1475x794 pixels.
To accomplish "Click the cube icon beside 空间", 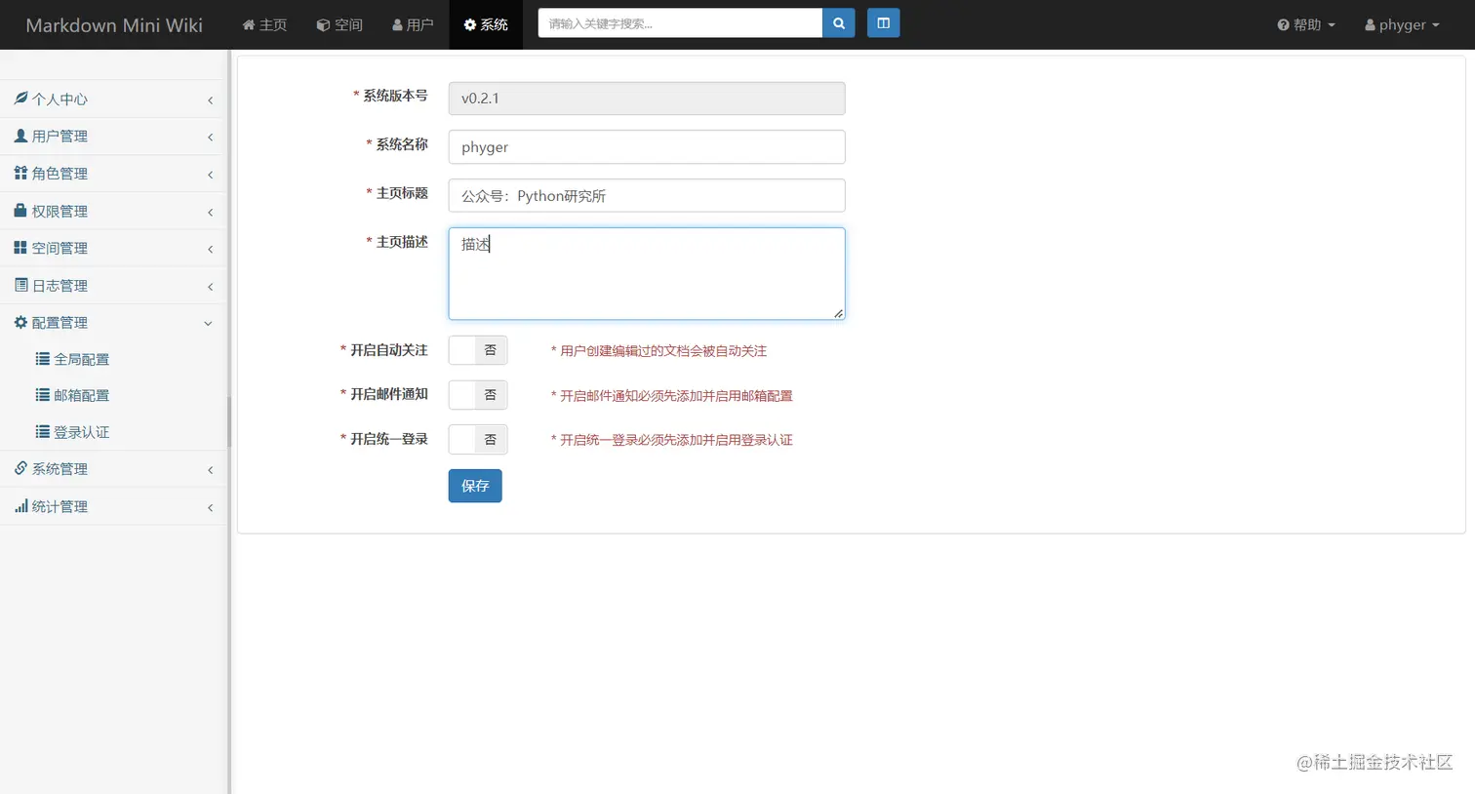I will click(323, 25).
